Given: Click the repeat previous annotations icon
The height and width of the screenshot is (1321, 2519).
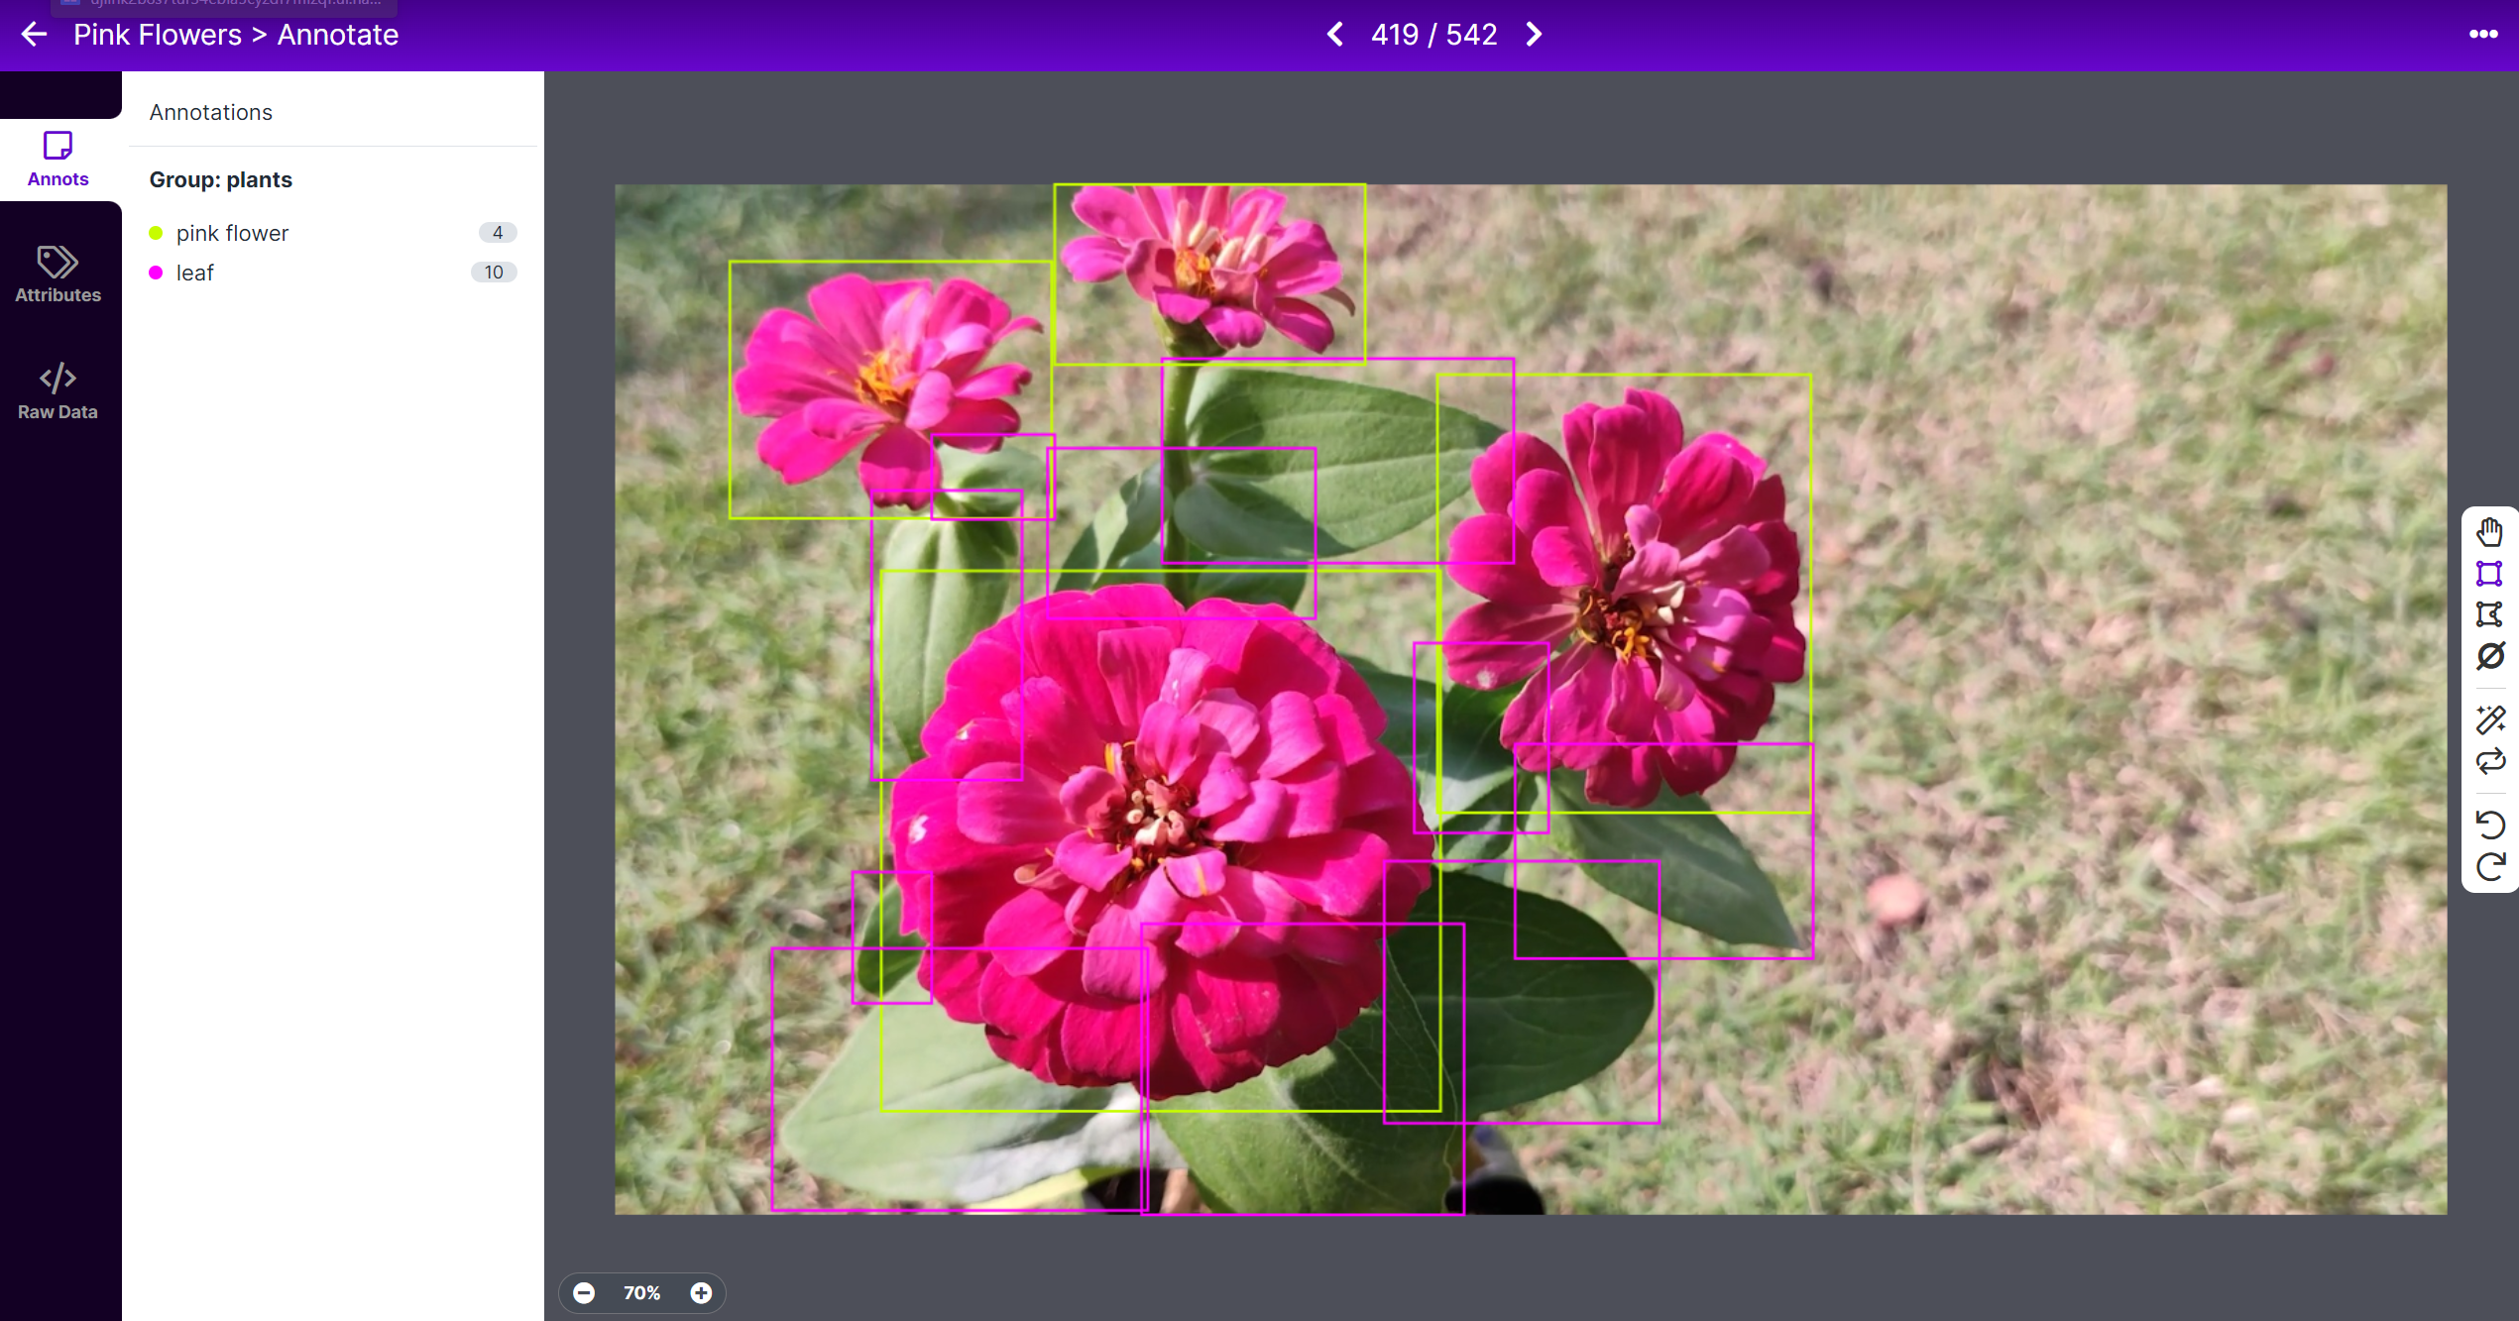Looking at the screenshot, I should pos(2489,761).
